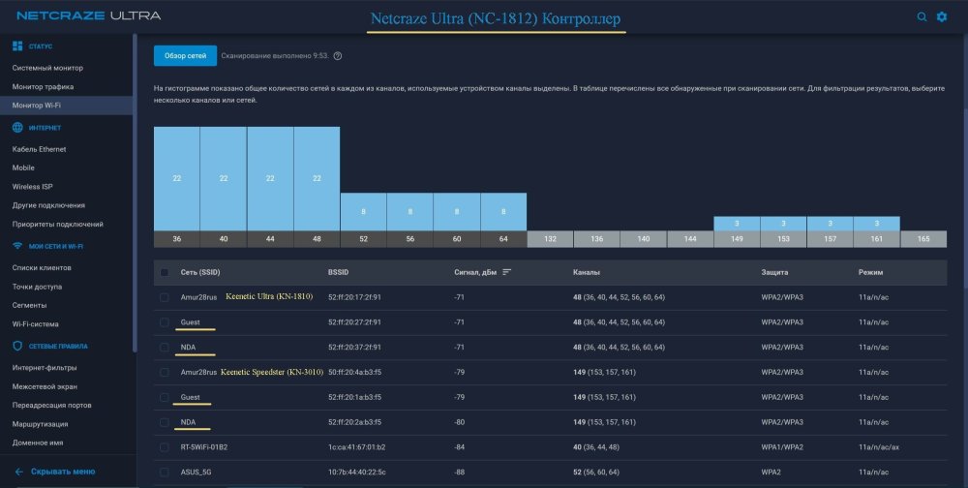Select channel 52 histogram bar
Viewport: 968px width, 488px height.
click(x=364, y=212)
